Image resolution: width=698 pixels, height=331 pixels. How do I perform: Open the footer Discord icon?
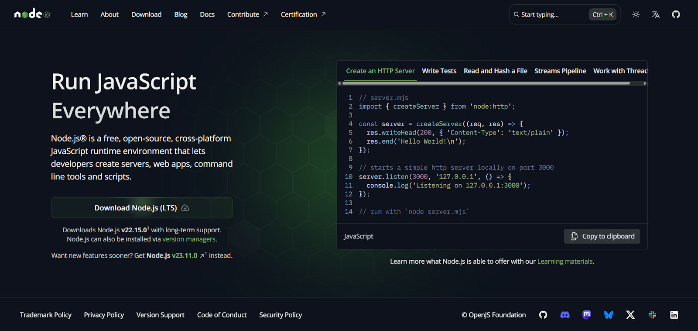[565, 315]
